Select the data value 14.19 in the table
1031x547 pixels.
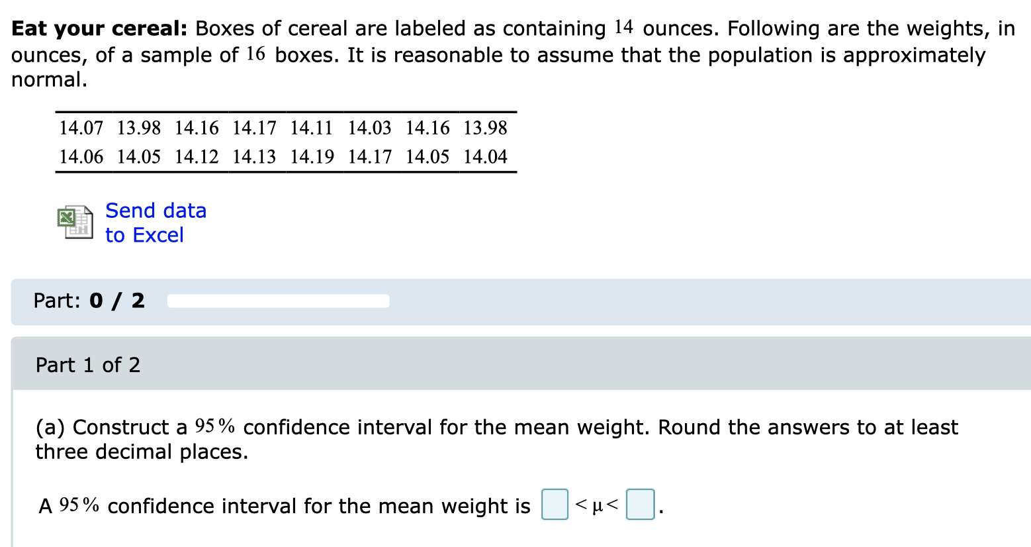[312, 156]
